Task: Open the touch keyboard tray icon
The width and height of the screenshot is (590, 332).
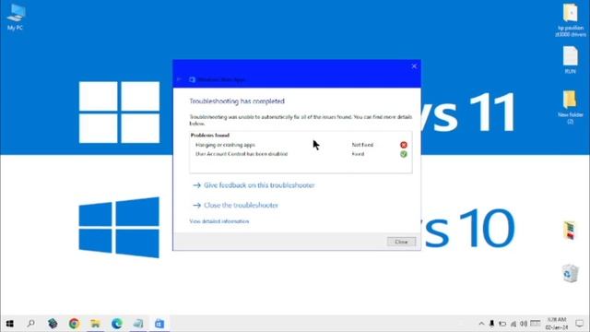Action: (536, 324)
